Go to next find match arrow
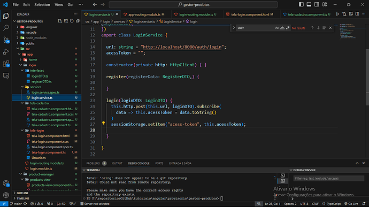Image resolution: width=369 pixels, height=207 pixels. (x=318, y=28)
